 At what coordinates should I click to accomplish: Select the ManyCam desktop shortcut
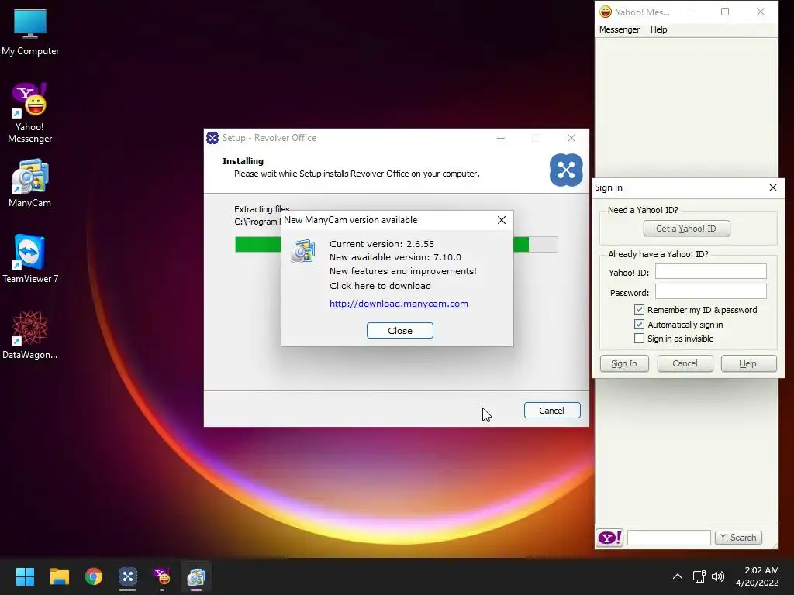pos(30,183)
